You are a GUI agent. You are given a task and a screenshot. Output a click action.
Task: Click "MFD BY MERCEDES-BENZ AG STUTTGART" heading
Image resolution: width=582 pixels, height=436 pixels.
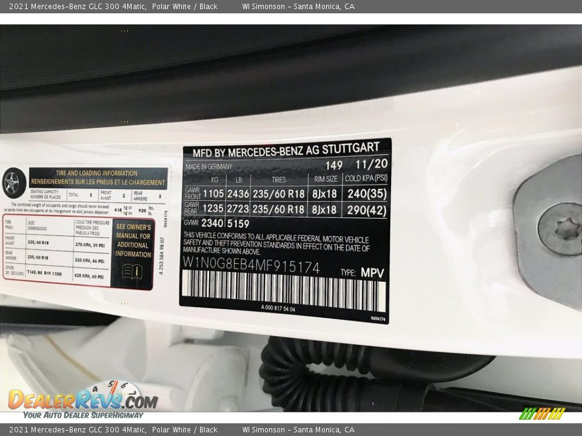point(286,150)
